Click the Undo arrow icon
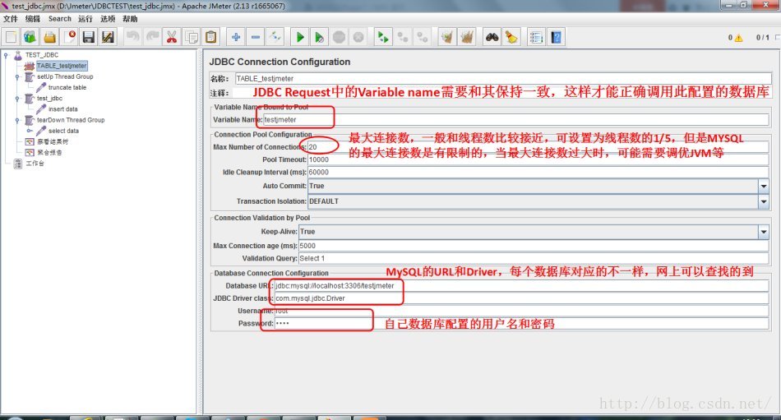The image size is (781, 420). coord(132,37)
